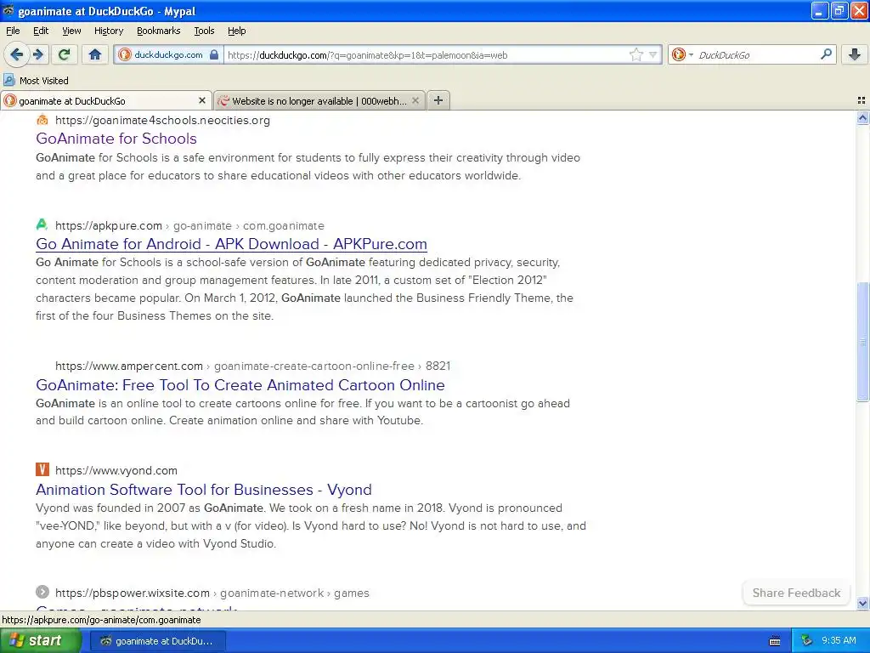Click the apkpure.com result URL
Screen dimensions: 870x653
[189, 226]
